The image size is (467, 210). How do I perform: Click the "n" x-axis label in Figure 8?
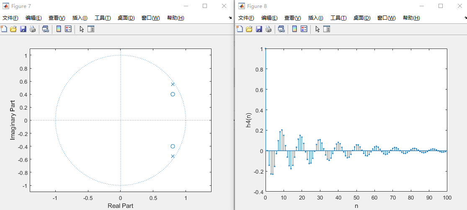(x=356, y=206)
